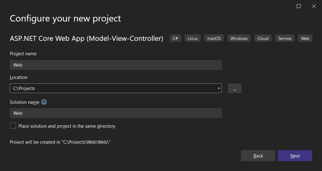Return to previous page with Back
This screenshot has height=171, width=322.
[x=258, y=156]
